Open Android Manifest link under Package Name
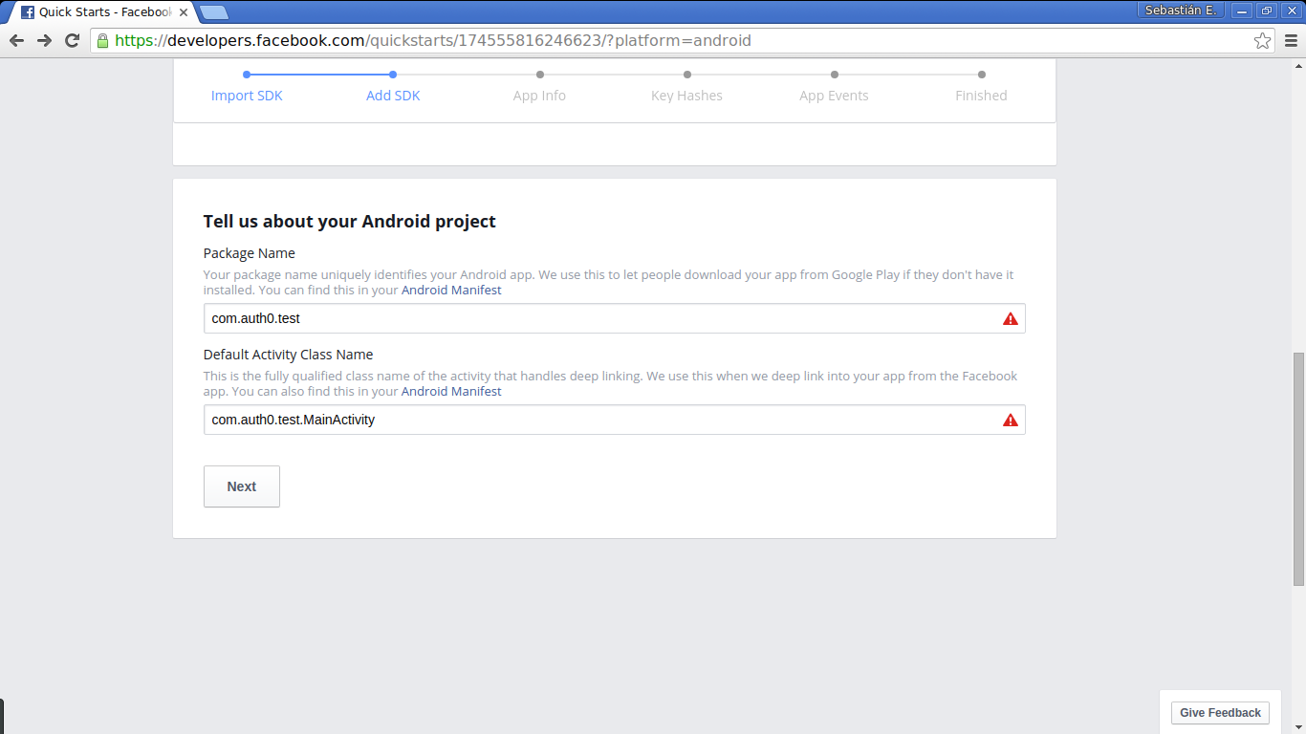Screen dimensions: 1306x734 451,290
